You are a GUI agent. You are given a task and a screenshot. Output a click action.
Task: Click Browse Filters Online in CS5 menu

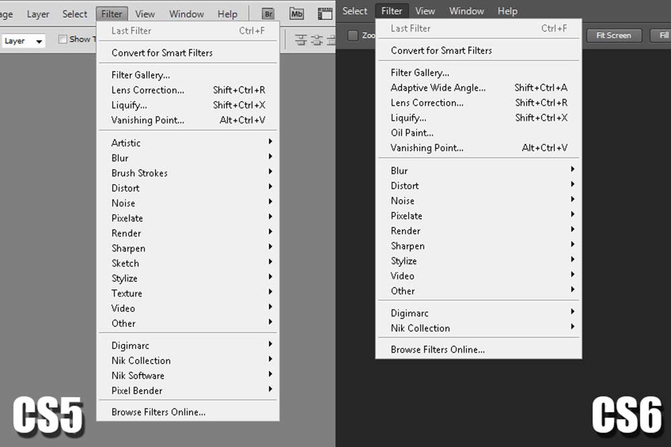point(189,412)
